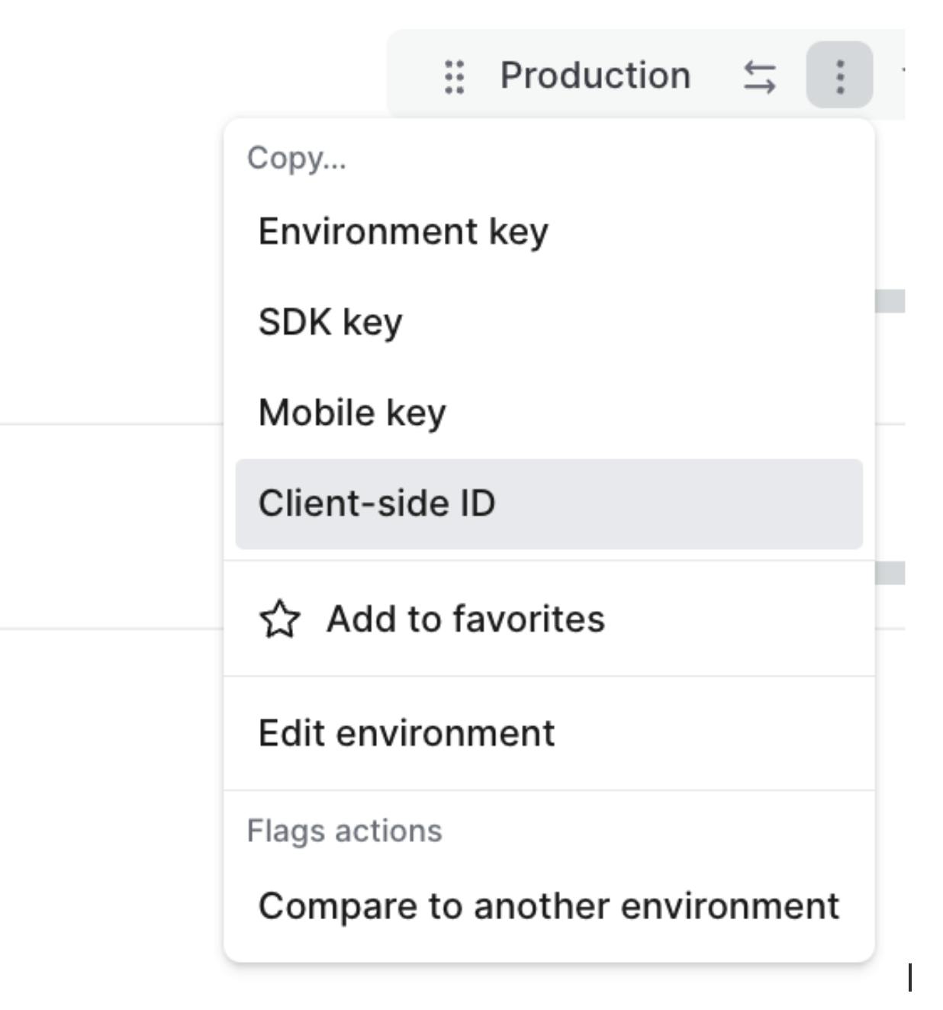Click the upper table row line left of menu

[x=111, y=424]
